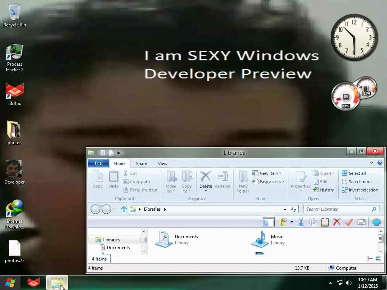
Task: Click the orange checkmark Properties toolbar icon
Action: click(349, 222)
